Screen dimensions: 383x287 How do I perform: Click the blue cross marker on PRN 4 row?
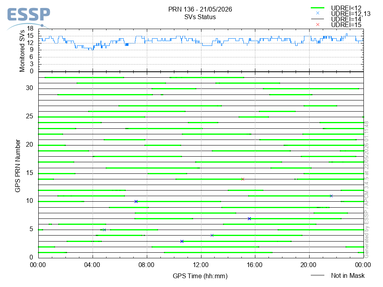point(212,236)
